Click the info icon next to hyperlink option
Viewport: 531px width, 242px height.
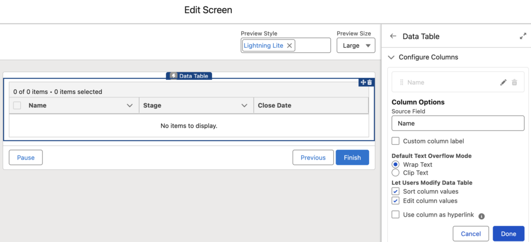tap(482, 216)
